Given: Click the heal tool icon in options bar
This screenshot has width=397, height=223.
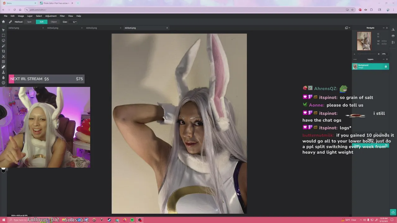Looking at the screenshot, I should point(10,22).
